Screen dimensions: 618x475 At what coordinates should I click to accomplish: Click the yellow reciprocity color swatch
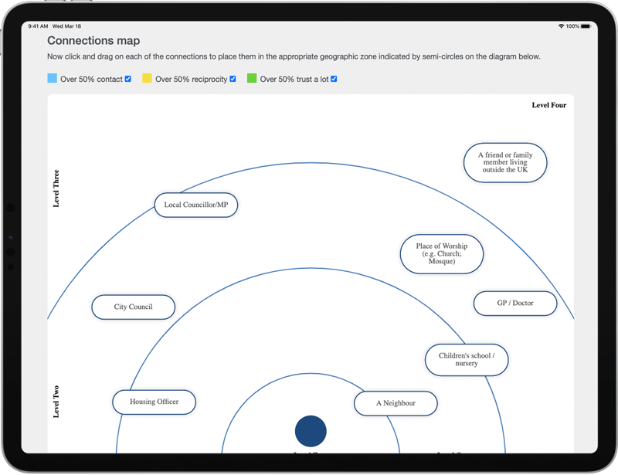[x=147, y=78]
